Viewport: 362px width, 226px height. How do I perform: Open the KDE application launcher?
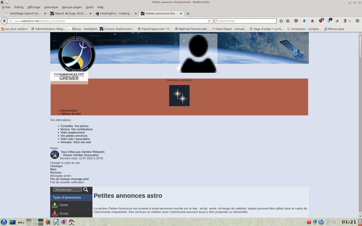tap(4, 222)
